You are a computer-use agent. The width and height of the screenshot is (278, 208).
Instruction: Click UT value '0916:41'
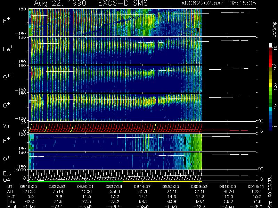(x=256, y=187)
